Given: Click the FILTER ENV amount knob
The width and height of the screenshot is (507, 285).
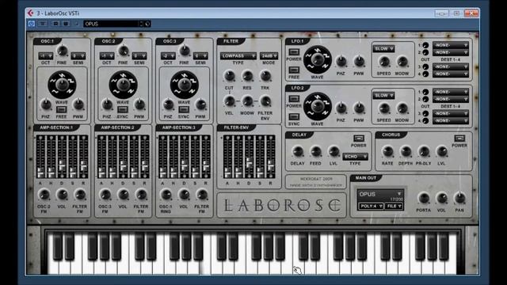Looking at the screenshot, I should click(x=265, y=101).
